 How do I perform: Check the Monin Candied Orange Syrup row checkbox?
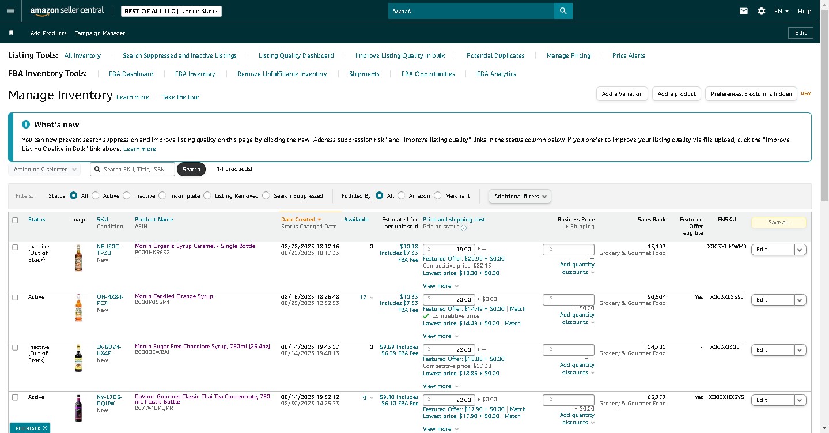coord(15,298)
